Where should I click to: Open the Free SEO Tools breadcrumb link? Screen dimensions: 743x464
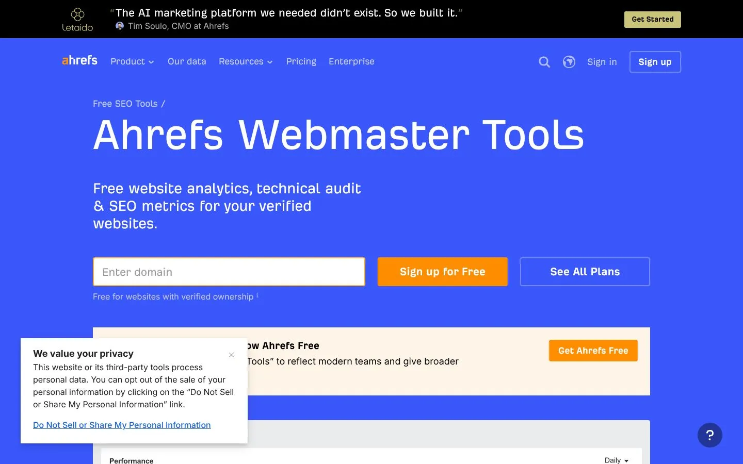pyautogui.click(x=125, y=104)
